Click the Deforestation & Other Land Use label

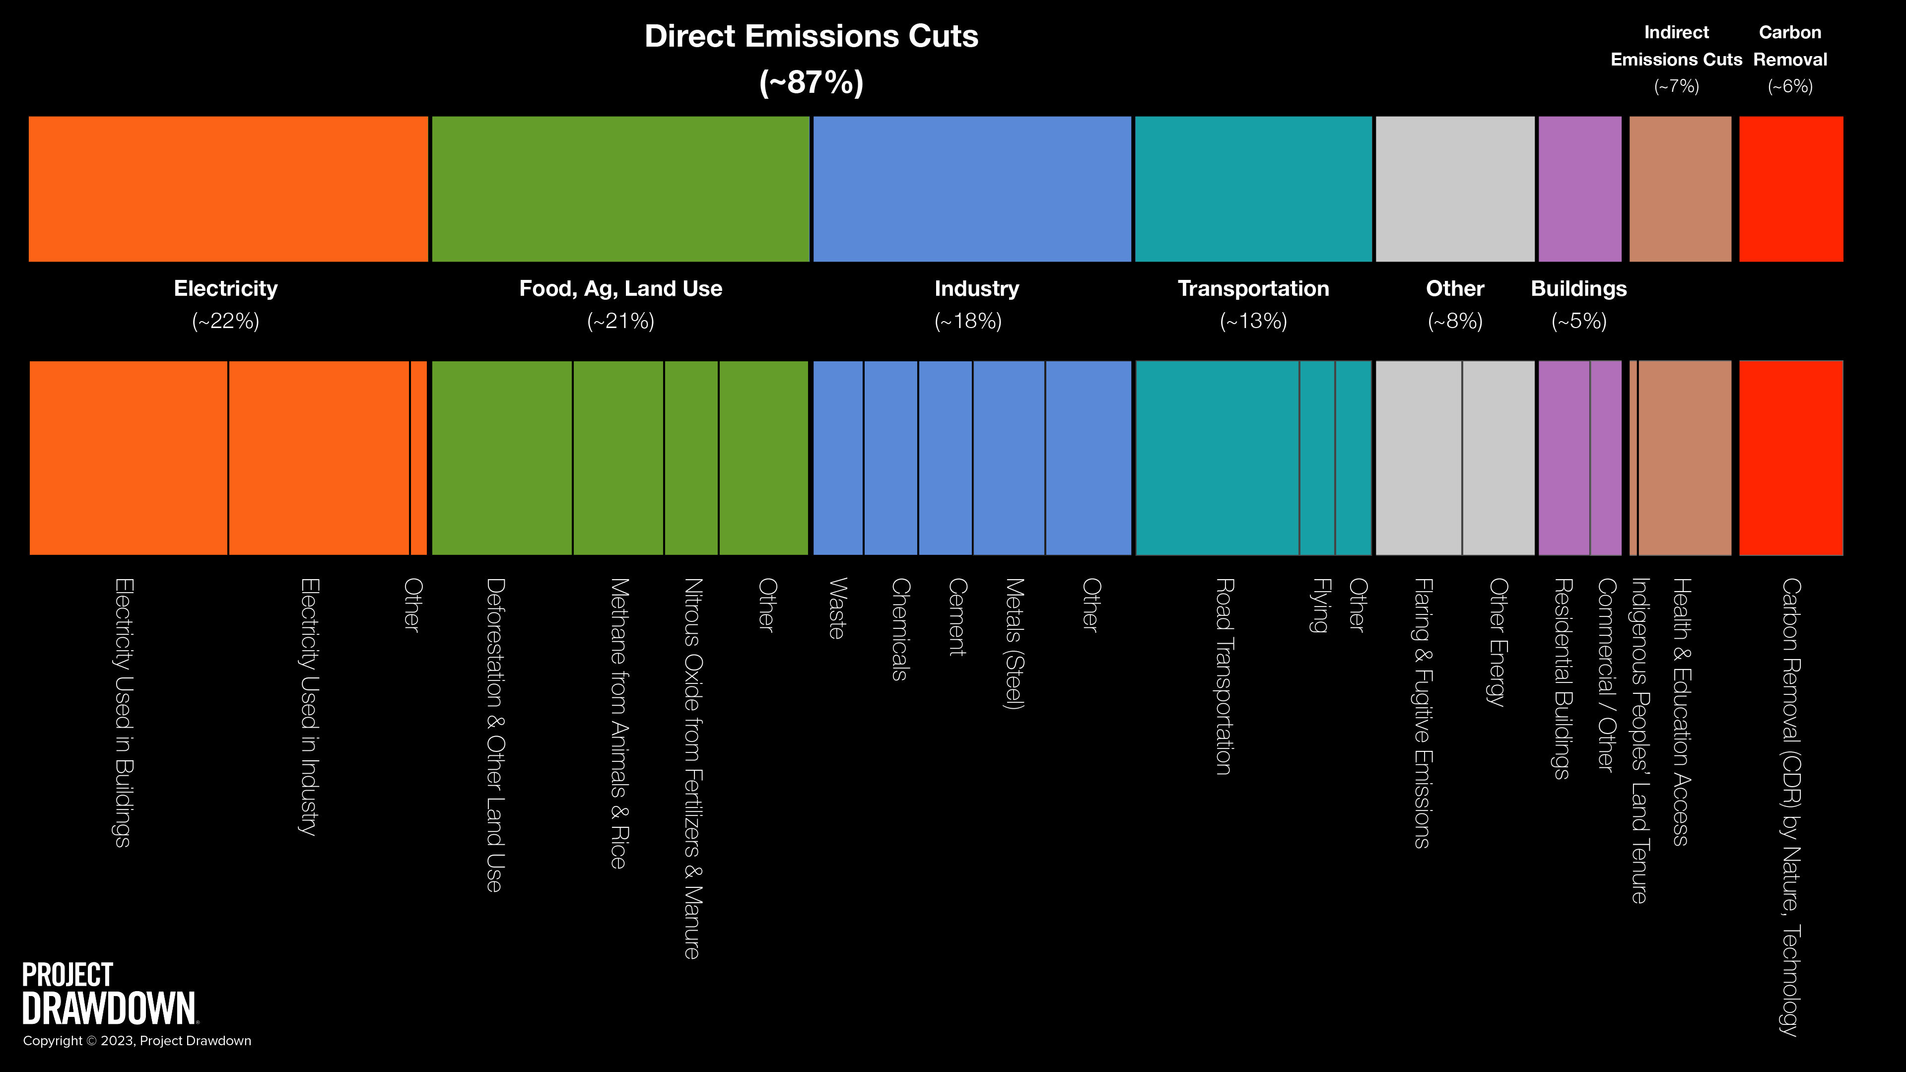click(x=495, y=735)
